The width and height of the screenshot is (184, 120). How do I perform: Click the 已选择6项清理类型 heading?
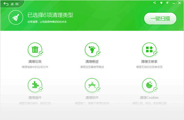click(x=50, y=15)
